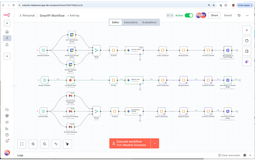Open the workflow options ellipsis menu
This screenshot has height=161, width=255.
point(247,15)
